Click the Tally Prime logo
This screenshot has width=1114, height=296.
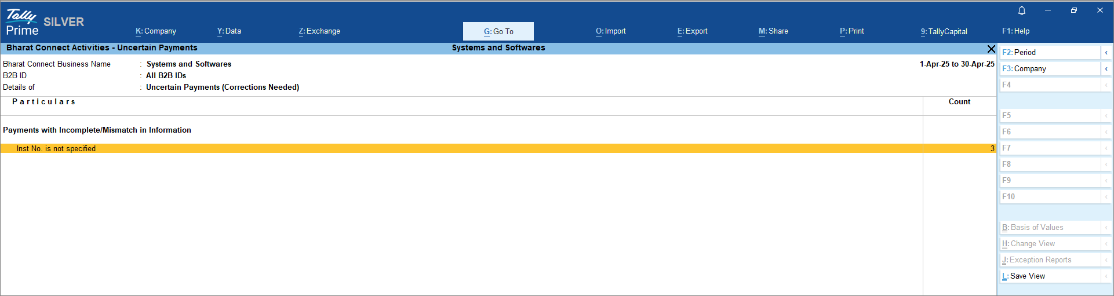[22, 23]
